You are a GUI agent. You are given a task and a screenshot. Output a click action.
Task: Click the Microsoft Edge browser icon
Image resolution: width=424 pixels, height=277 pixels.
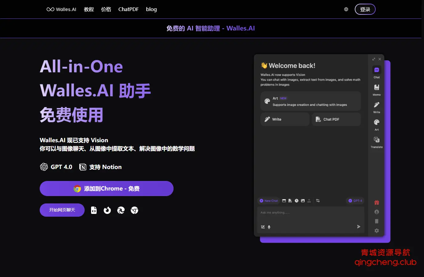pyautogui.click(x=121, y=210)
